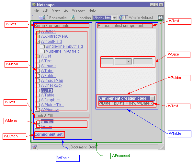Image resolution: width=193 pixels, height=164 pixels.
Task: Click the WDate page icon
Action: click(x=38, y=90)
